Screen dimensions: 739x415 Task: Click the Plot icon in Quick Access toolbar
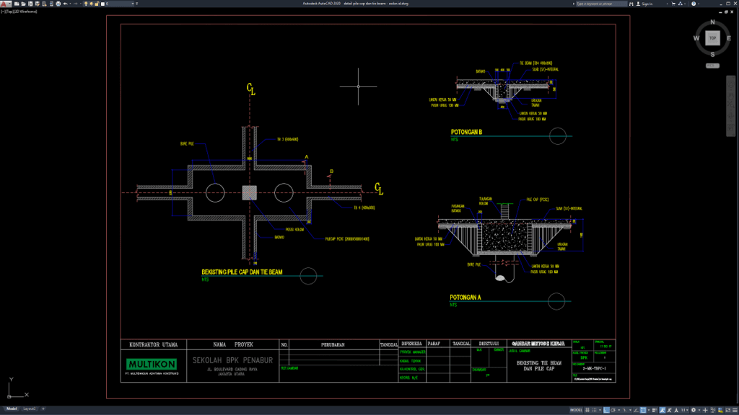58,4
